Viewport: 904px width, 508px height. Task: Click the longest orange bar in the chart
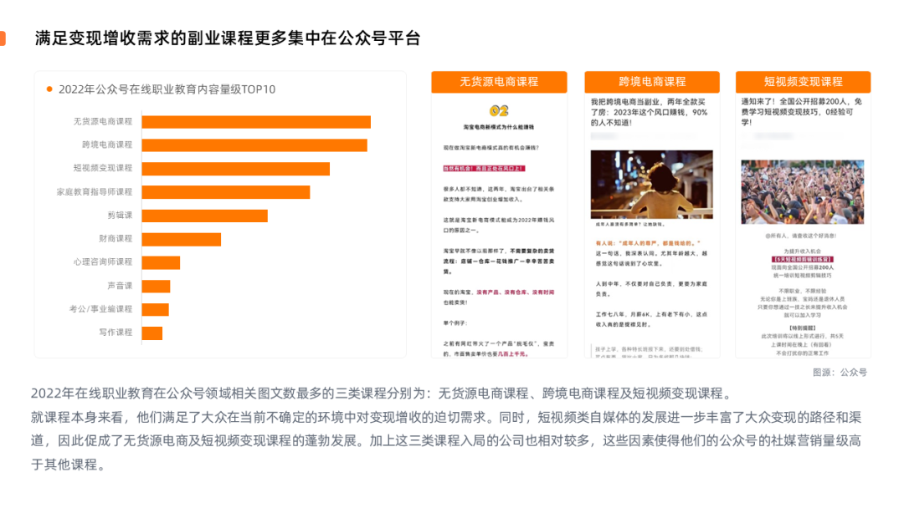tap(255, 120)
